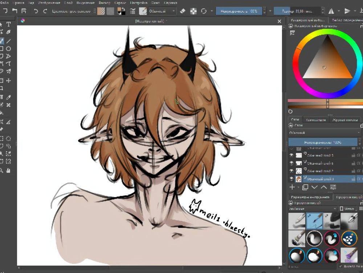Enable the tag filter checkbox at bottom
The height and width of the screenshot is (273, 363).
click(340, 266)
